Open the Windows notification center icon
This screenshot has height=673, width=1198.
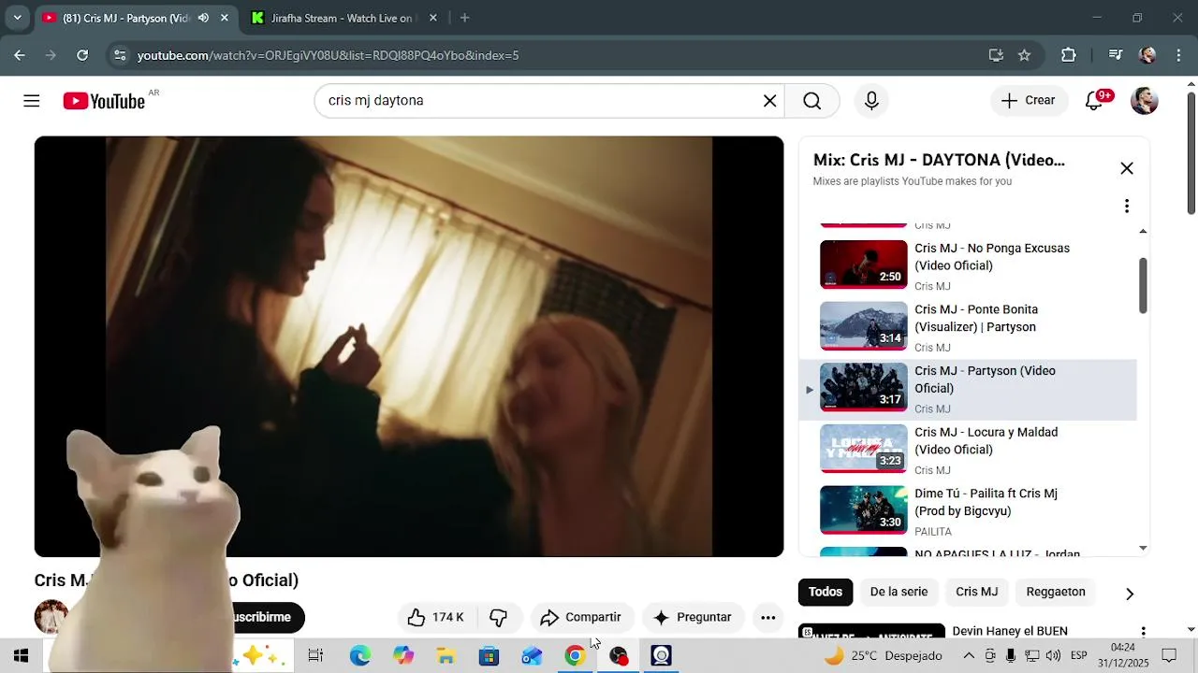(1169, 655)
